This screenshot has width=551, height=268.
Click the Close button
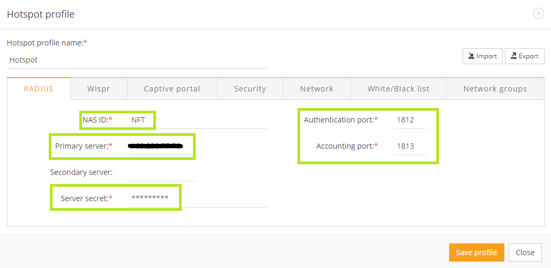(525, 252)
